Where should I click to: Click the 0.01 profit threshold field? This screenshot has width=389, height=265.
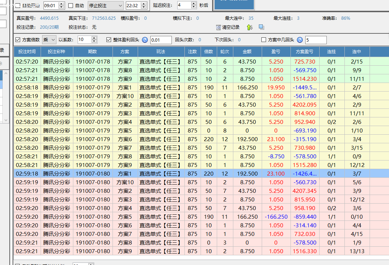[161, 40]
